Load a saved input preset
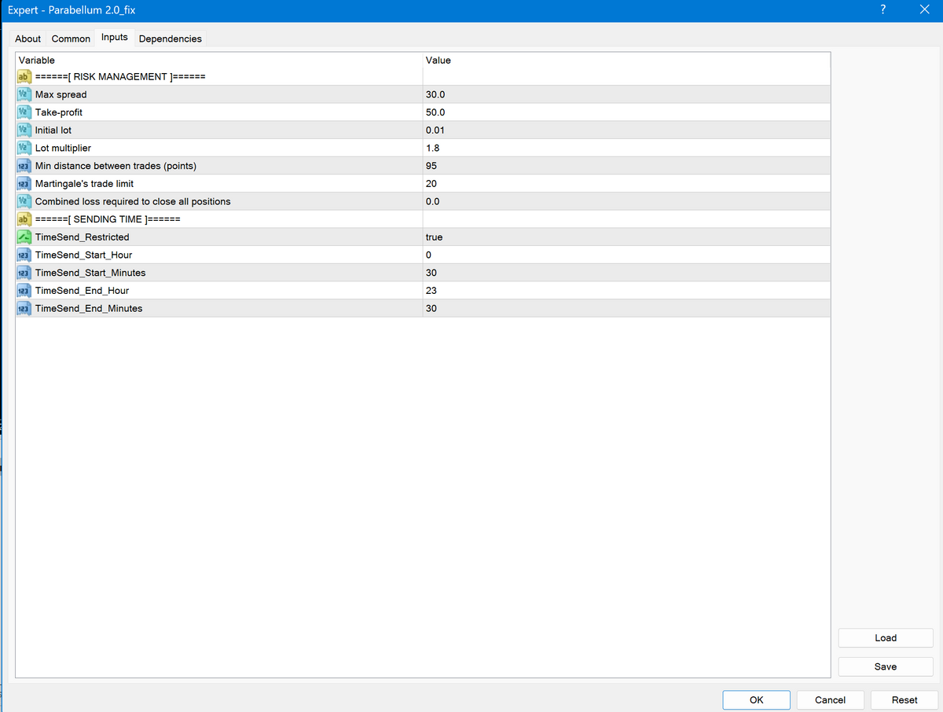This screenshot has width=943, height=712. 886,638
